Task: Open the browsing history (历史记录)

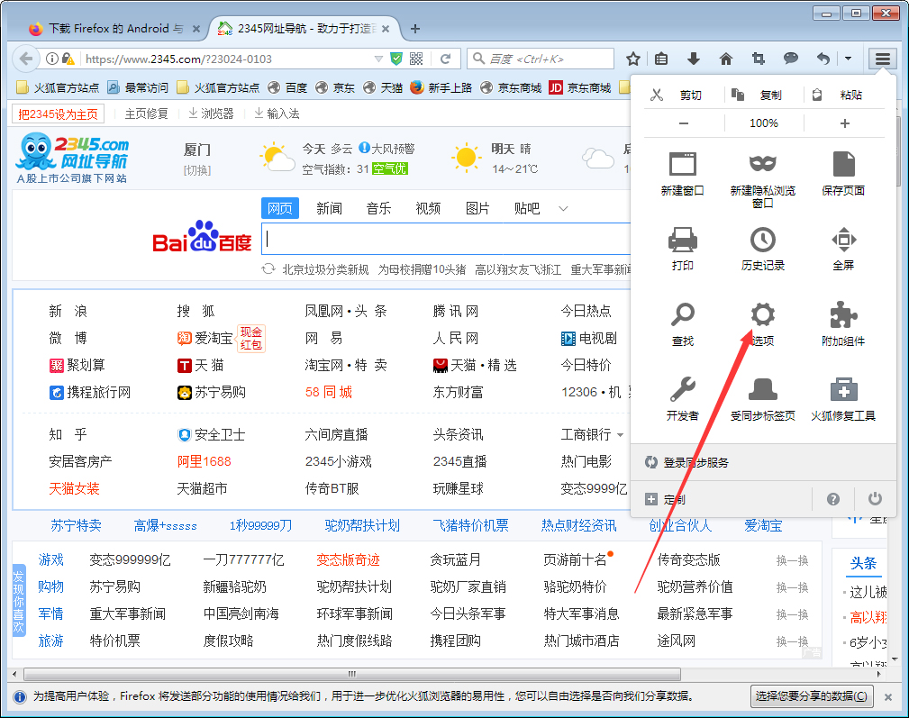Action: [x=763, y=246]
